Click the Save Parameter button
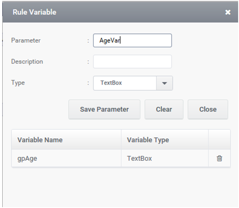This screenshot has width=239, height=208. [x=105, y=109]
